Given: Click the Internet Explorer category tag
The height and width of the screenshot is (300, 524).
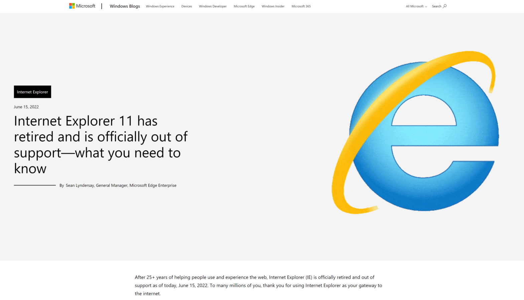Looking at the screenshot, I should click(32, 92).
